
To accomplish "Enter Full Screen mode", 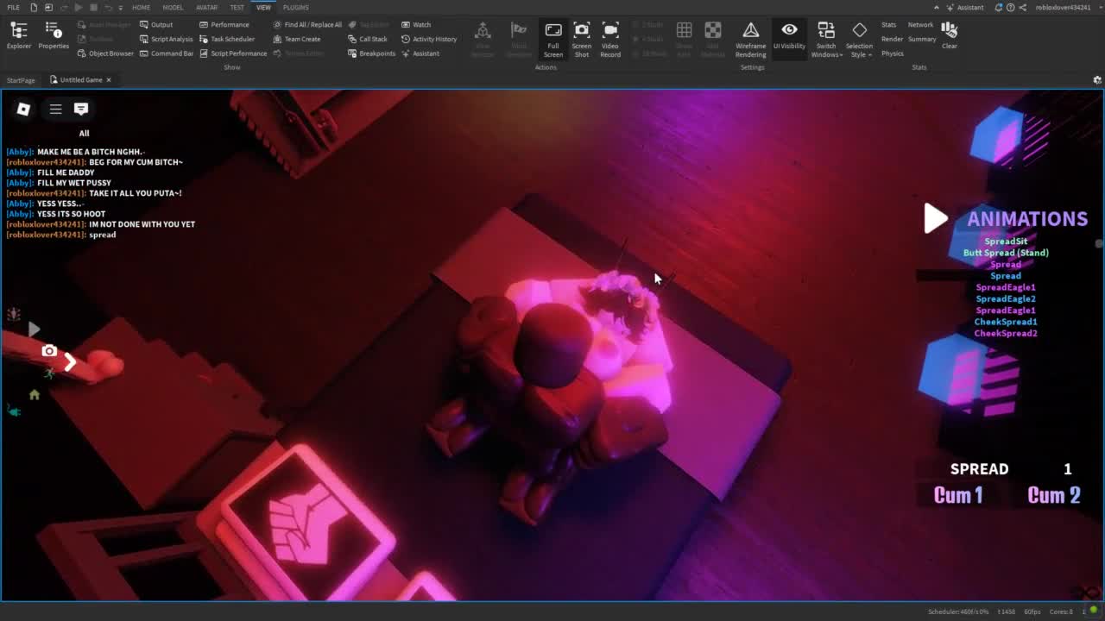I will [x=553, y=39].
